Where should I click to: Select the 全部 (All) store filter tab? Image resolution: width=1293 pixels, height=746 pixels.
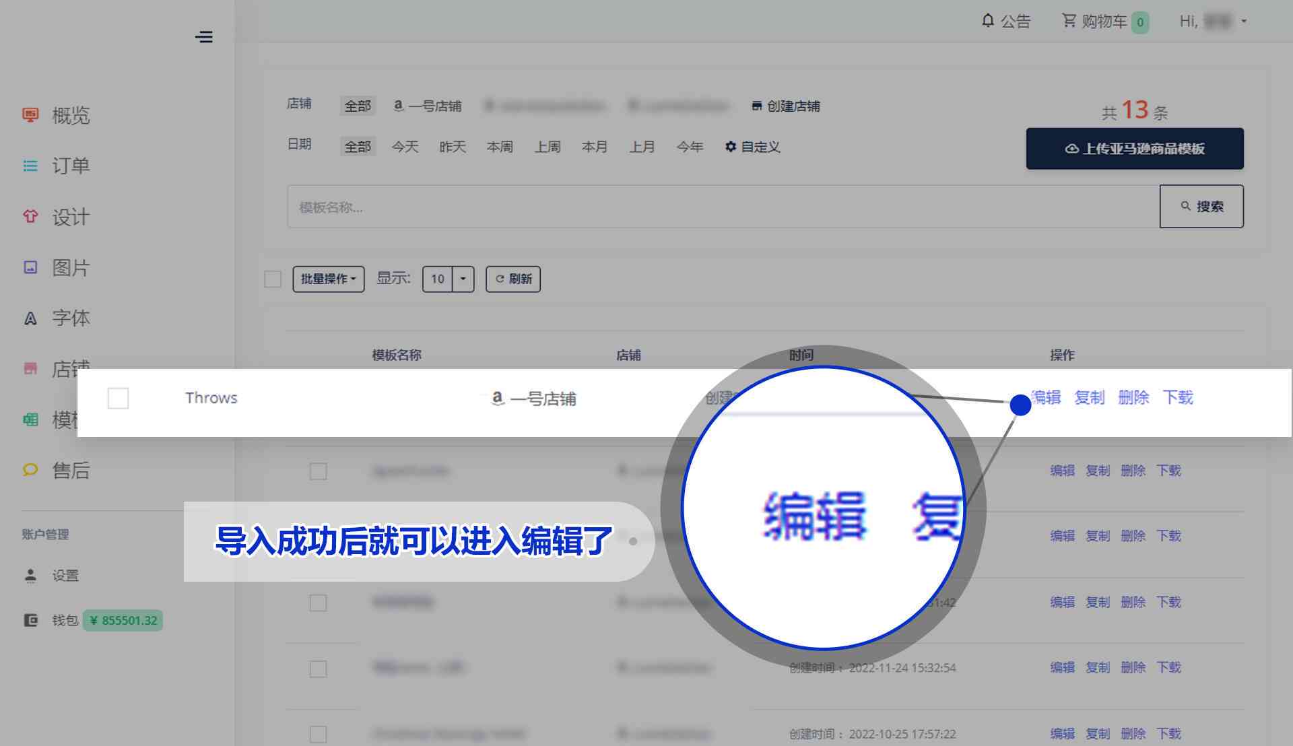pos(358,105)
